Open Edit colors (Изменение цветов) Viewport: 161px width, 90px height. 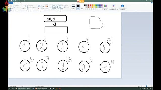point(105,7)
